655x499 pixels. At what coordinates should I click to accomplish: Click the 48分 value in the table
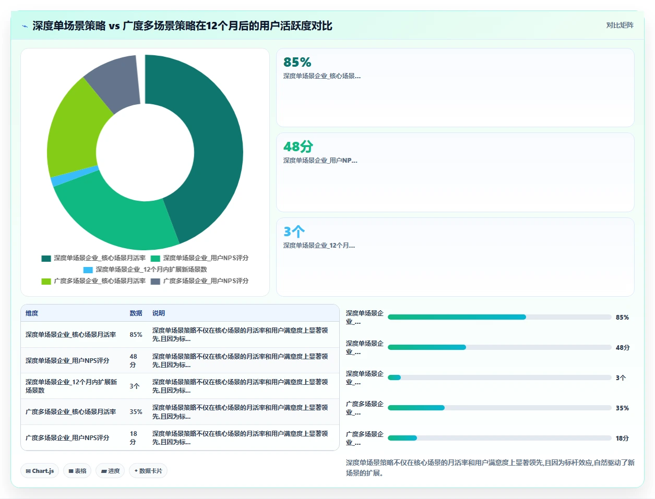tap(134, 361)
